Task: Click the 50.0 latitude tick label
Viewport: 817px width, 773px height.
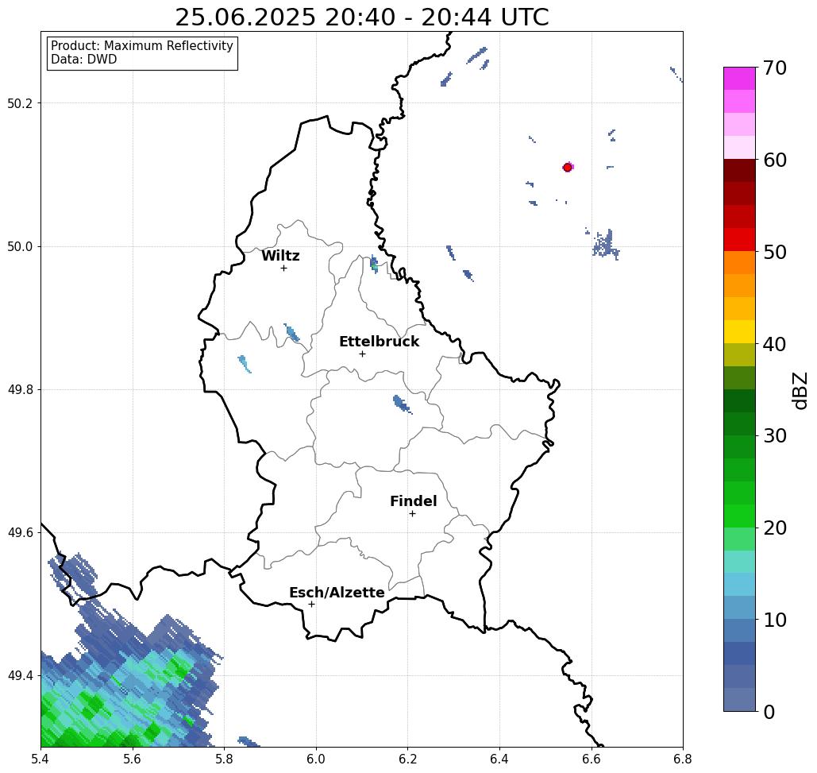Action: coord(20,246)
